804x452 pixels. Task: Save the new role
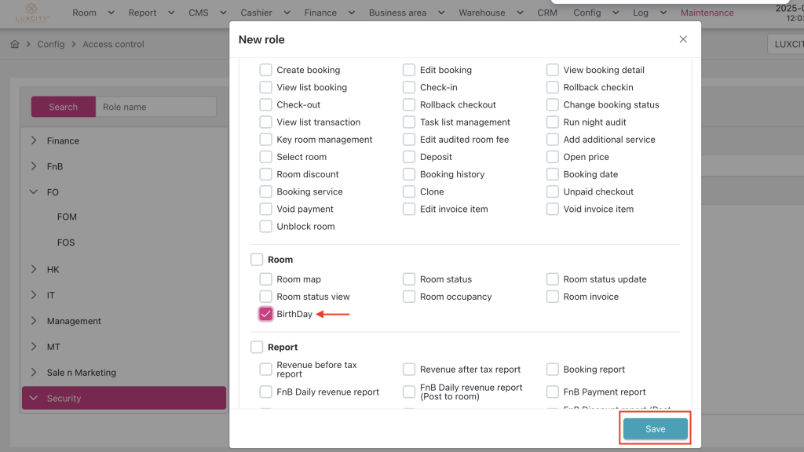[x=655, y=429]
